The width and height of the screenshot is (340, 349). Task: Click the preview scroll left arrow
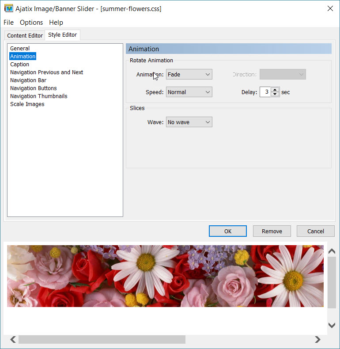coord(13,339)
